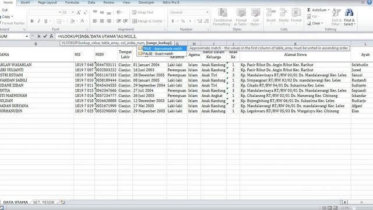Switch to KET. PESDIK sheet tab
The image size is (373, 210).
click(44, 202)
